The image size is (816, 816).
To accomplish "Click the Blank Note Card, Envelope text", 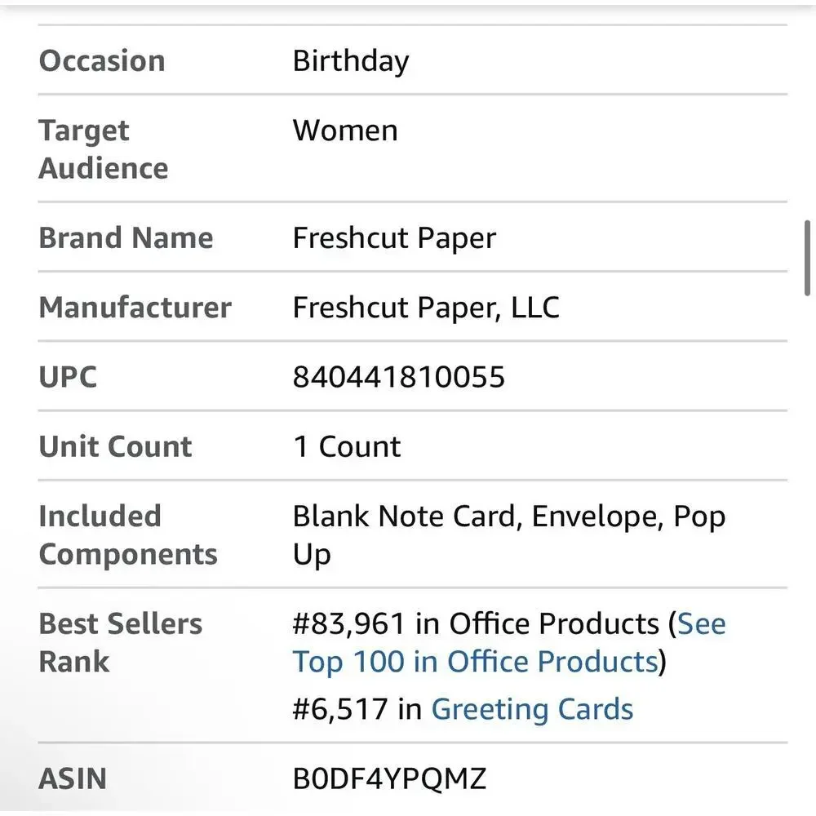I will 478,517.
